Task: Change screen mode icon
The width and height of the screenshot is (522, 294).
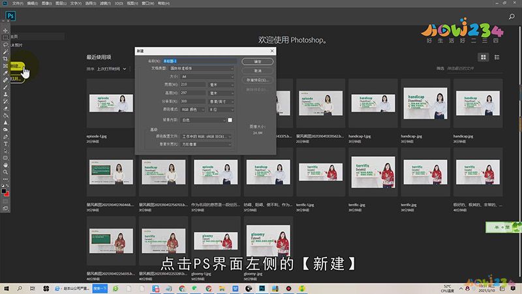Action: pos(5,208)
